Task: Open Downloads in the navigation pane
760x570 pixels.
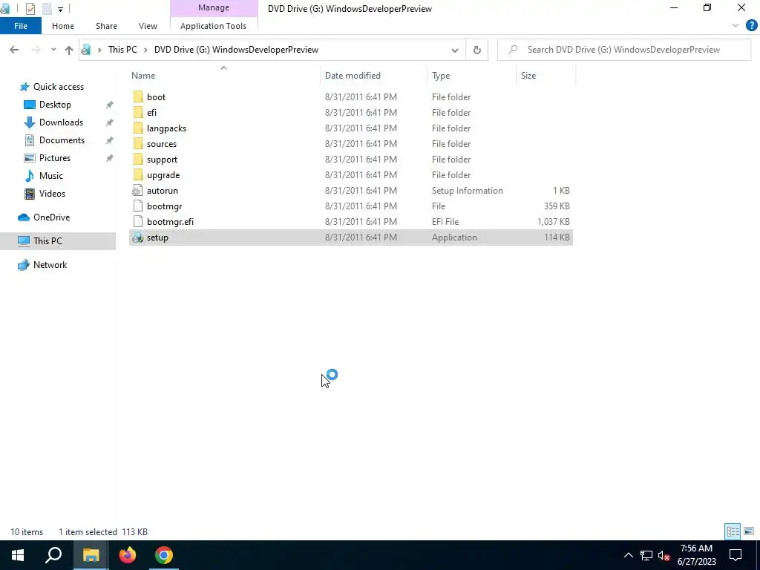Action: [x=61, y=122]
